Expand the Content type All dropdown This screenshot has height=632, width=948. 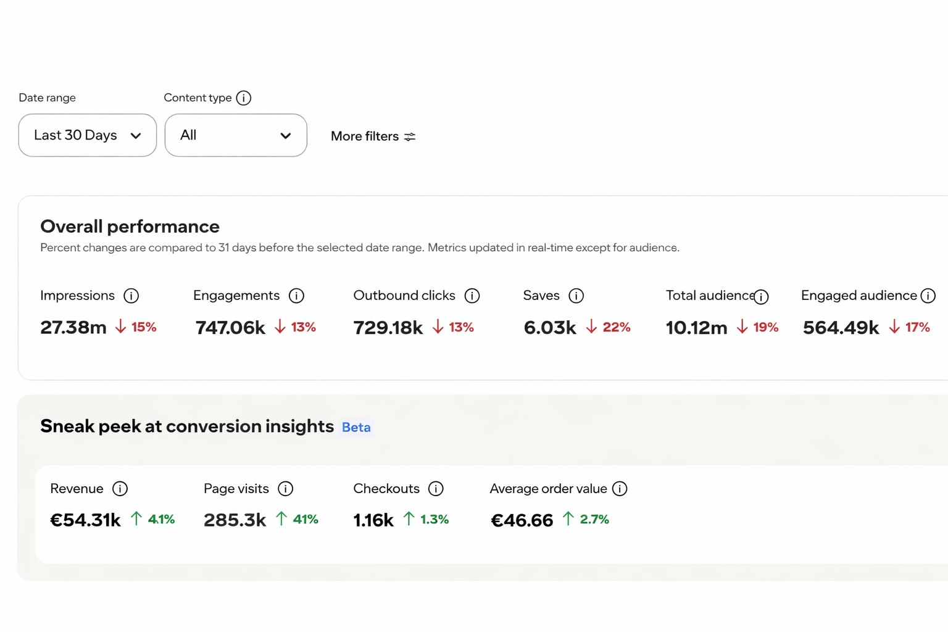236,135
